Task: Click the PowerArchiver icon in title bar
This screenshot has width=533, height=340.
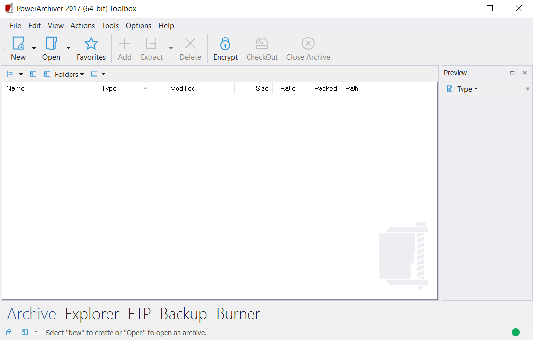Action: (x=9, y=8)
